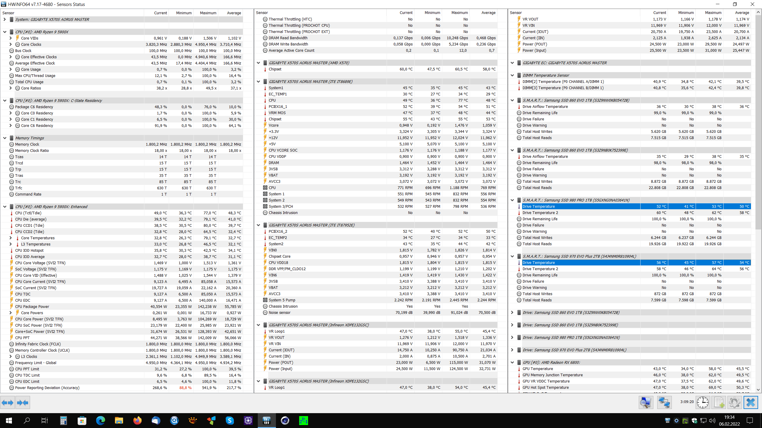Open Skype from the taskbar

[229, 421]
